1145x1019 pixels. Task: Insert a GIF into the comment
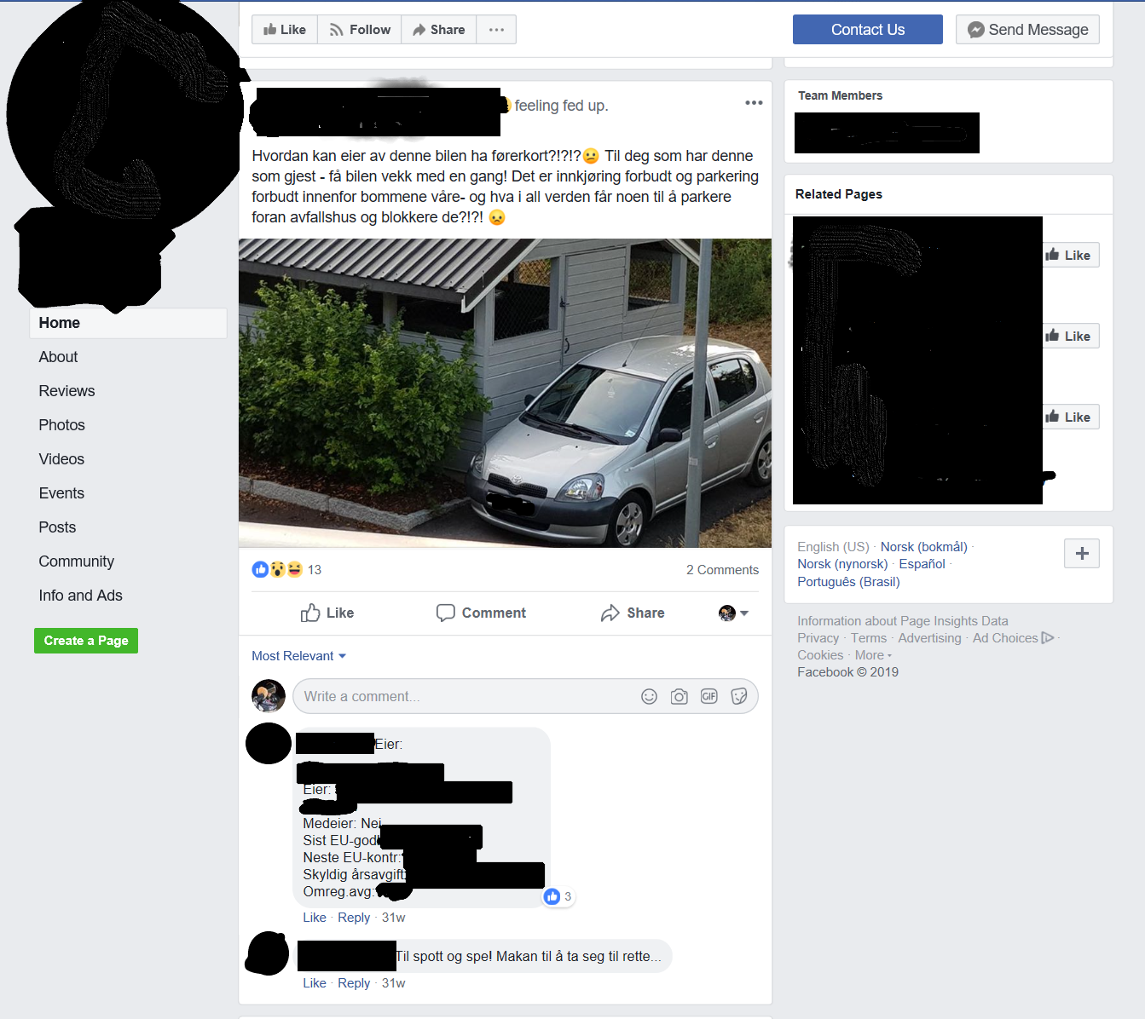pyautogui.click(x=709, y=697)
